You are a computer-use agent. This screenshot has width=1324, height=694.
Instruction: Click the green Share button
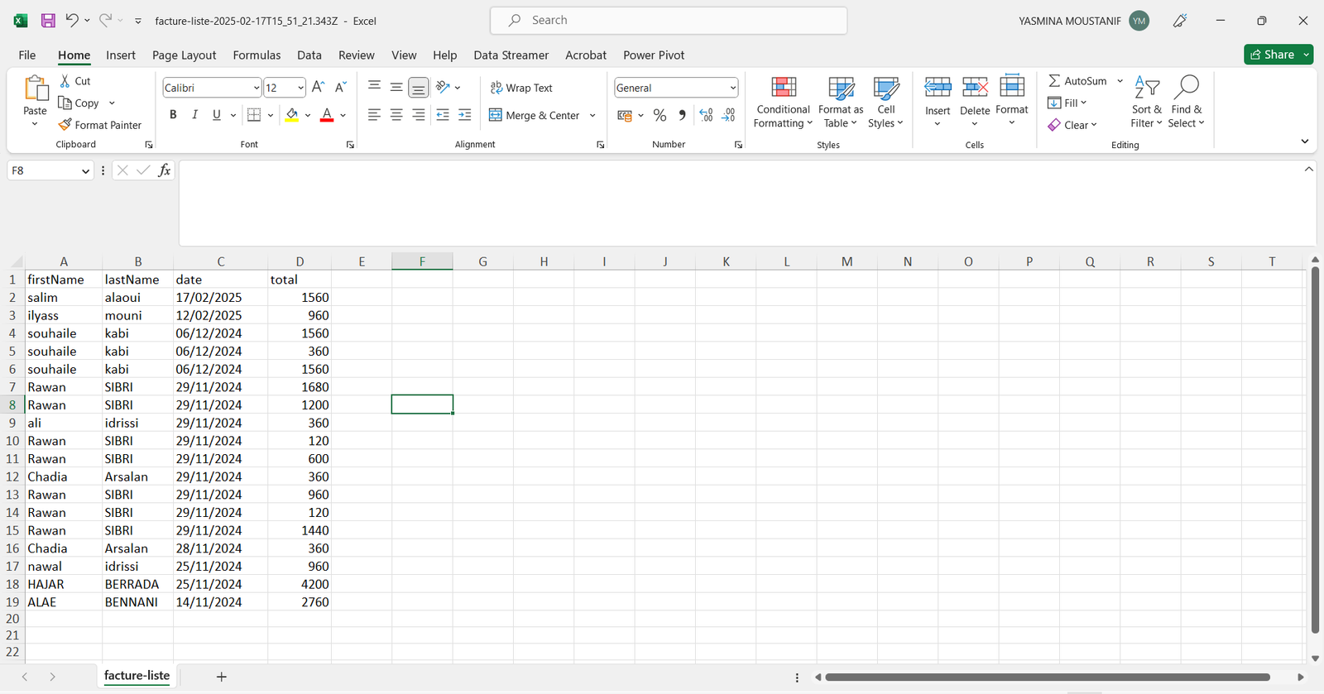click(x=1272, y=55)
